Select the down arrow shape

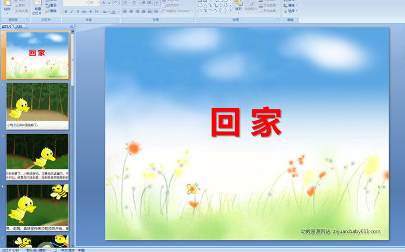click(226, 5)
